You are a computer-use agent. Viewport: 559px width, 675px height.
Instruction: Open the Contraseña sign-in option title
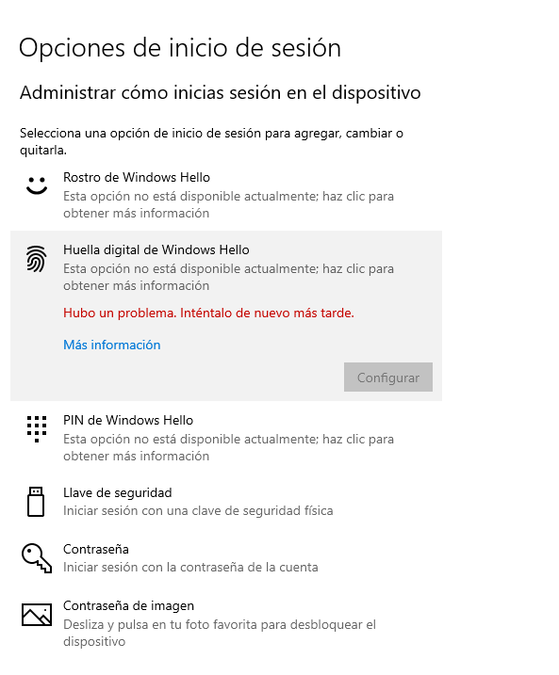coord(96,549)
